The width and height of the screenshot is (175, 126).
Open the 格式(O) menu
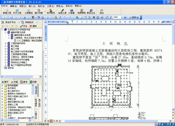(x=41, y=6)
